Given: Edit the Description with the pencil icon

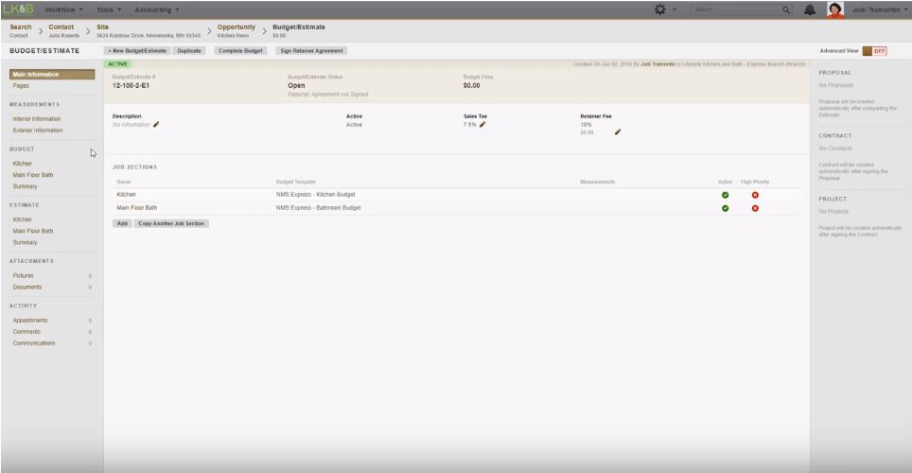Looking at the screenshot, I should (156, 124).
